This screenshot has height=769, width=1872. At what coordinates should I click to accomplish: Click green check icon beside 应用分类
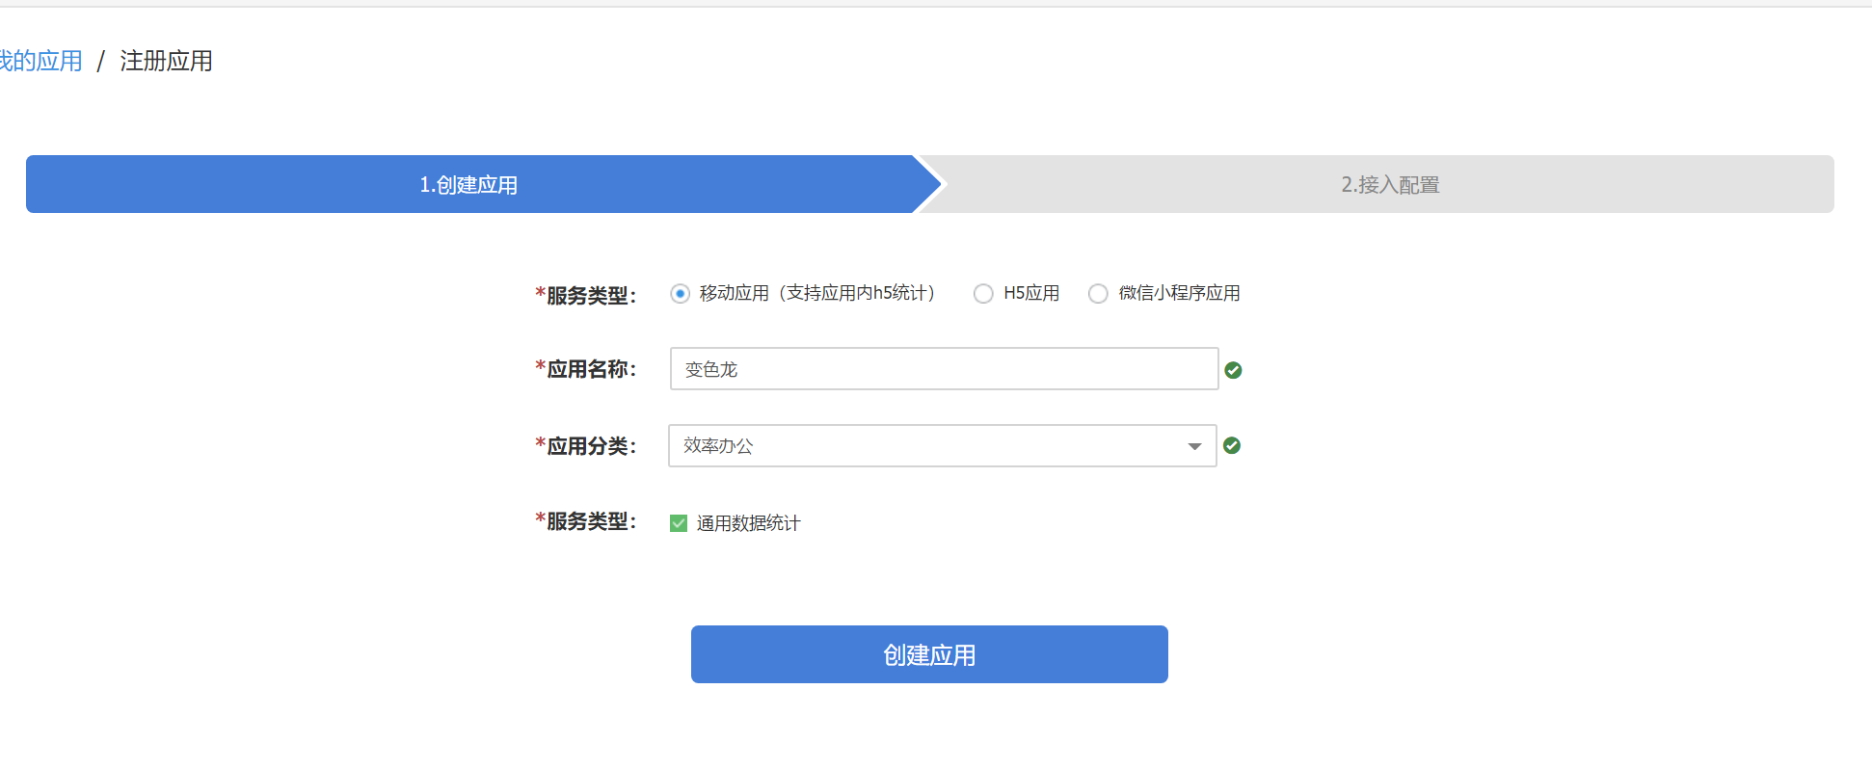tap(1232, 445)
